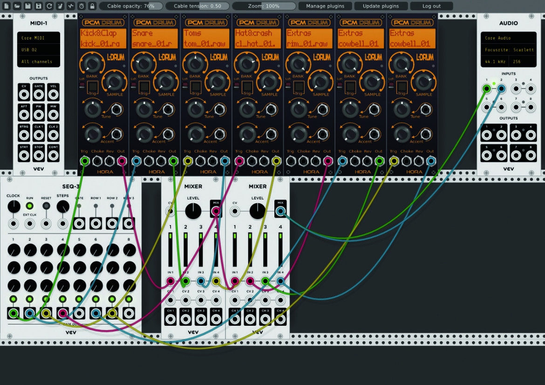
Task: Click the Zoom slider in the toolbar
Action: [x=264, y=6]
